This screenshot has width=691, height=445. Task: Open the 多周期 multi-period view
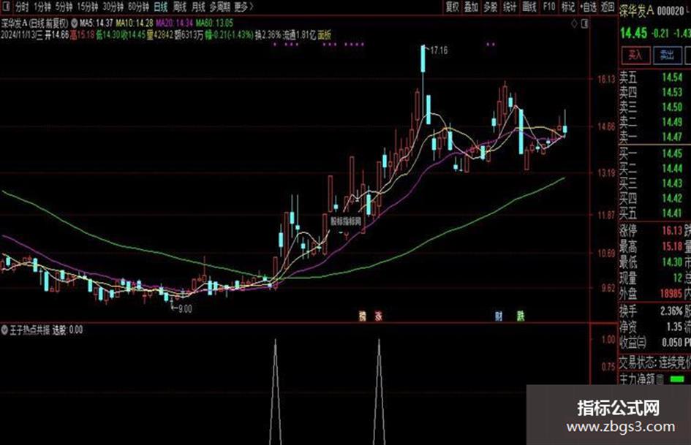click(x=219, y=7)
